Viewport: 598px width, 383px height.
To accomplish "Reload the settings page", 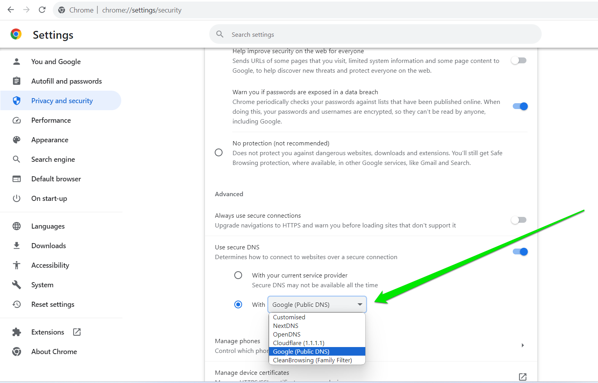I will coord(42,10).
